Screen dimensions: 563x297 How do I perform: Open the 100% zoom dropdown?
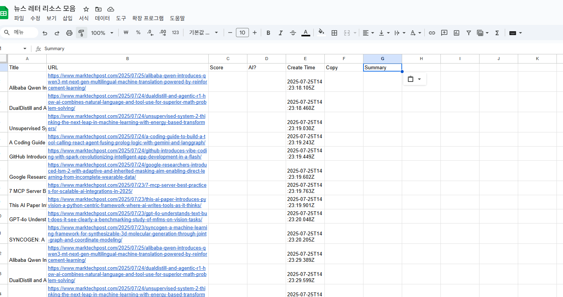point(102,33)
